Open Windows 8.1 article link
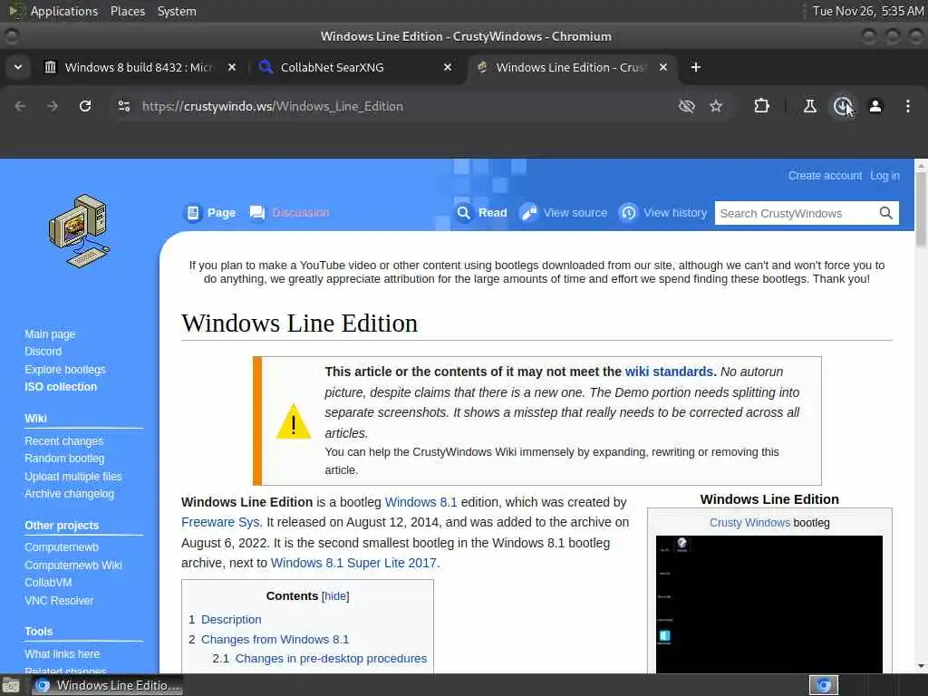This screenshot has height=696, width=928. [420, 502]
